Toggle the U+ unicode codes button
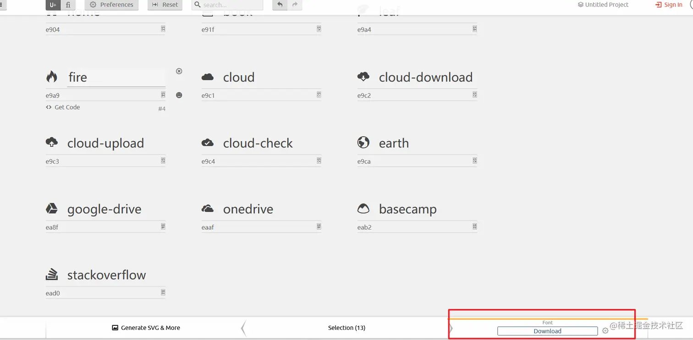This screenshot has height=340, width=693. [x=53, y=5]
